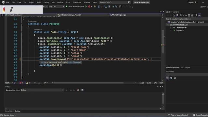Click Show All Files icon
208x117 pixels.
(x=192, y=15)
